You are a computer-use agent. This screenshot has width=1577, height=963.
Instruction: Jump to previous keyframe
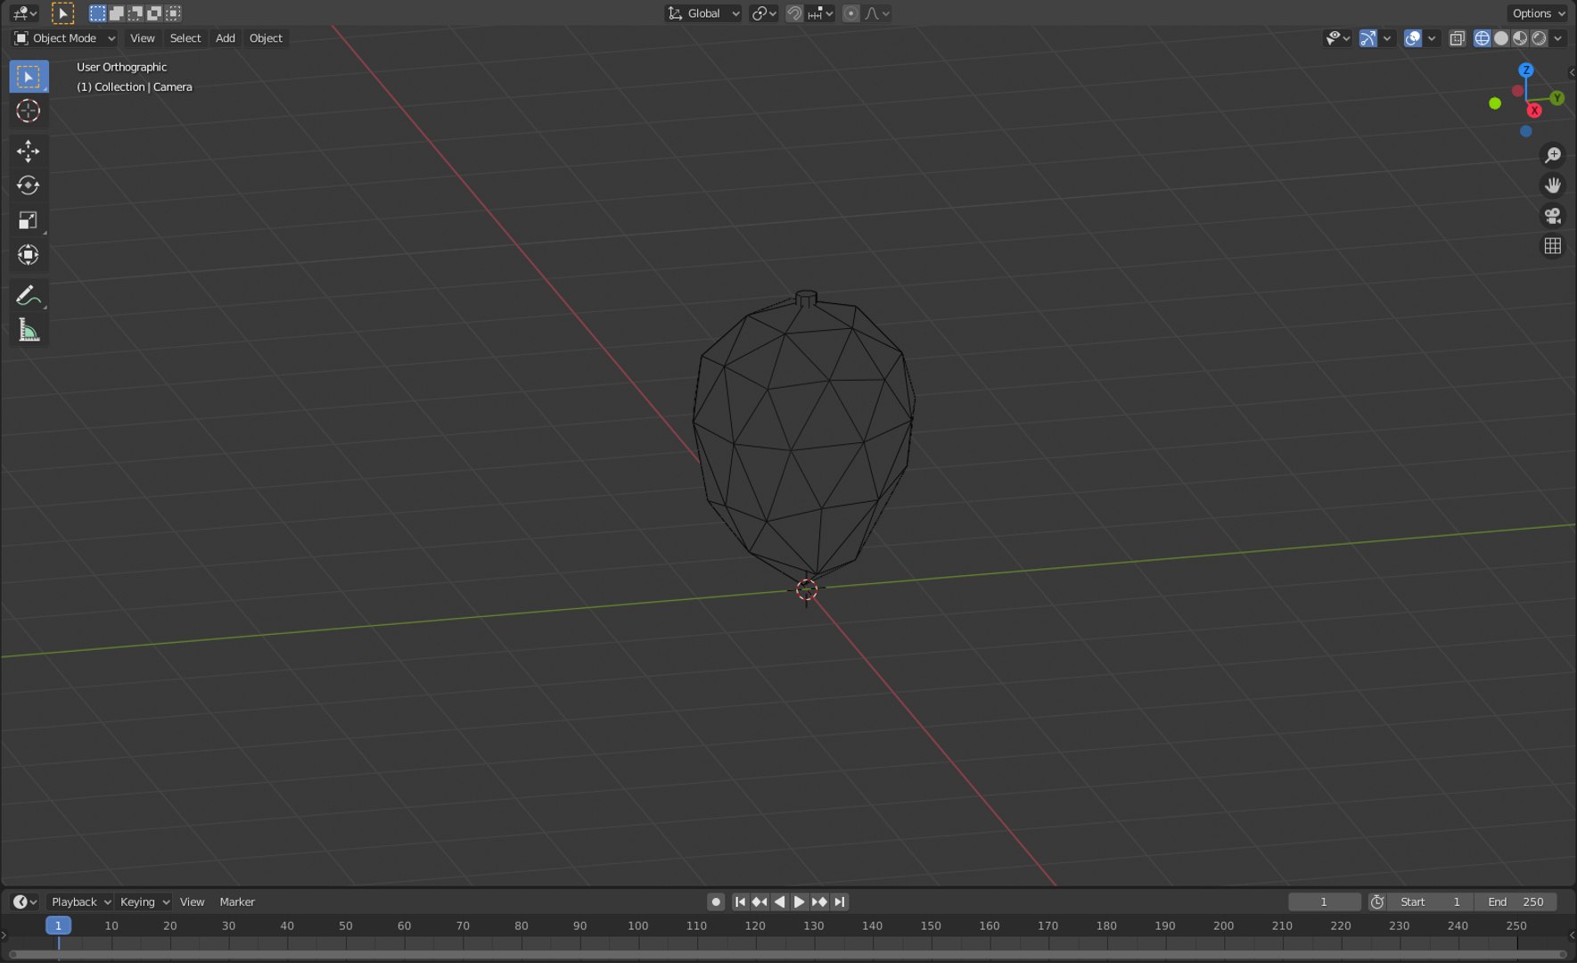point(760,901)
